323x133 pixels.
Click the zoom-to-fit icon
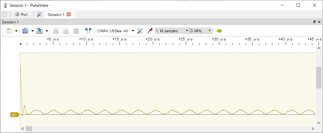[76, 31]
